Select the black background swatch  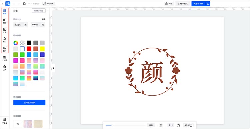[29, 43]
